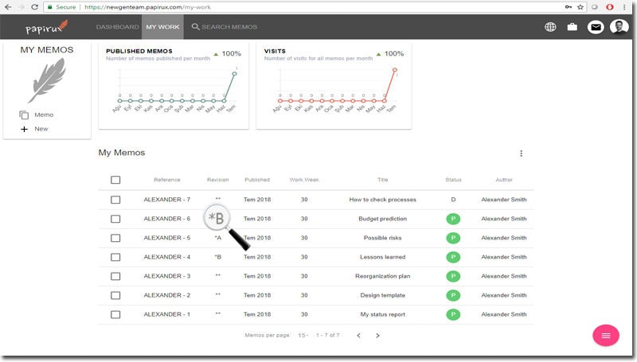This screenshot has height=362, width=637.
Task: Open My Memos three-dot options menu
Action: coord(522,154)
